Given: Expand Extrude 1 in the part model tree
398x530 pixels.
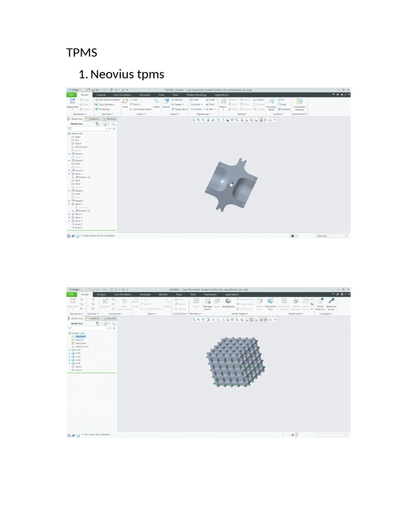Looking at the screenshot, I should click(69, 154).
